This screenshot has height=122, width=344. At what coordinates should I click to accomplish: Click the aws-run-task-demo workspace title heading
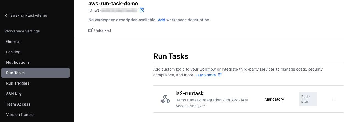(113, 4)
